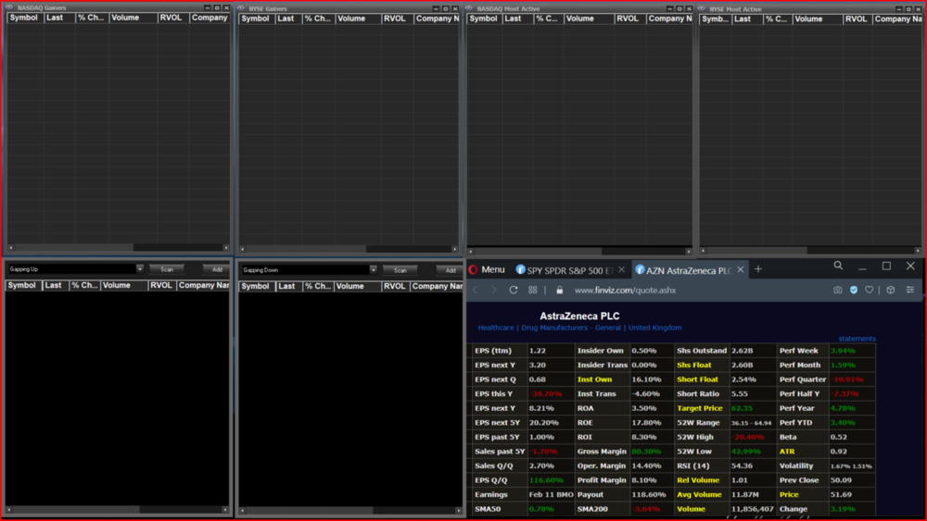Image resolution: width=927 pixels, height=521 pixels.
Task: Click the AstraZeneca PLC company title
Action: (579, 316)
